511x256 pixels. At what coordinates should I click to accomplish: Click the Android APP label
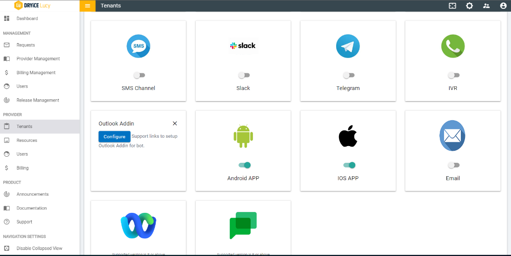click(x=244, y=179)
